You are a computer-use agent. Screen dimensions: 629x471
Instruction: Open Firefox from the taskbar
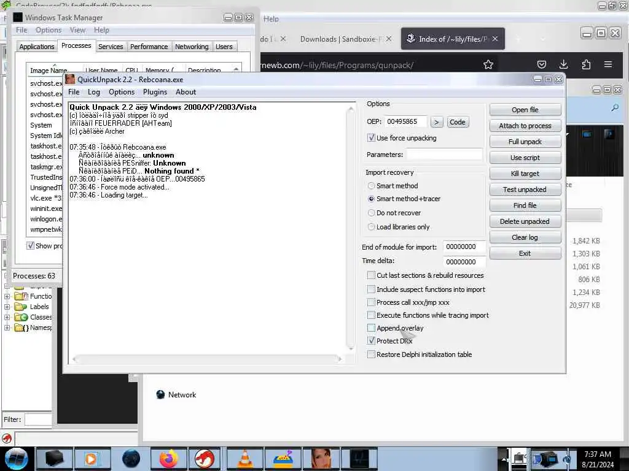click(x=168, y=459)
